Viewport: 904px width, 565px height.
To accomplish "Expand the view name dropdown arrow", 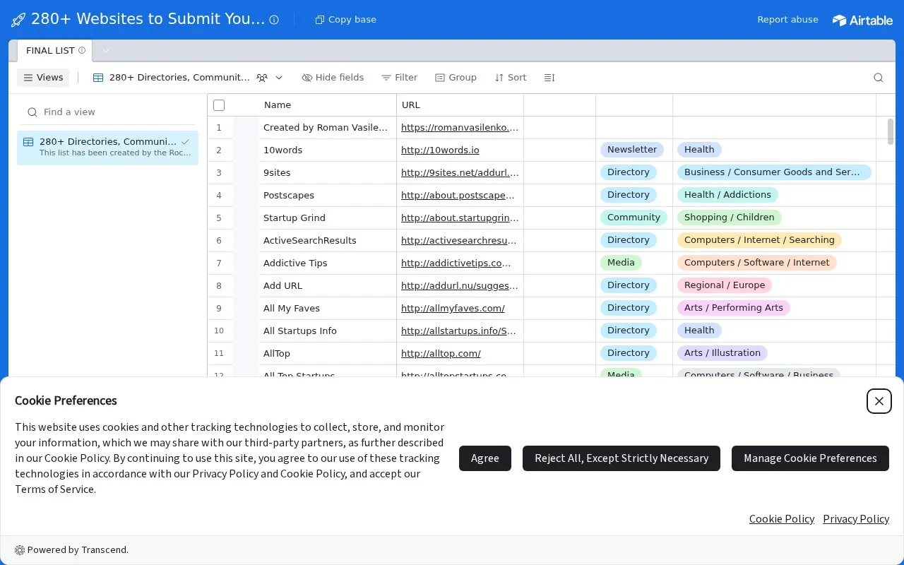I will tap(279, 78).
